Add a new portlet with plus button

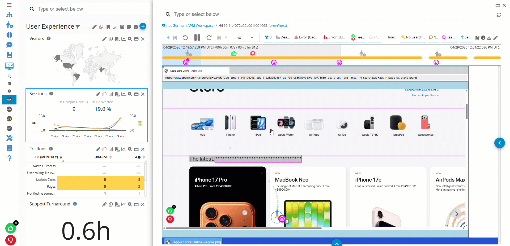coord(143,26)
